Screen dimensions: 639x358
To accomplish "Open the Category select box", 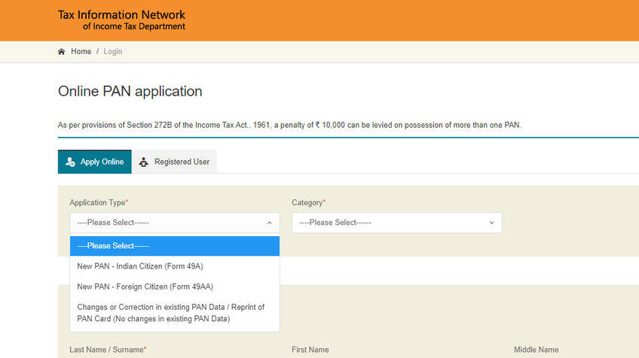I will tap(396, 223).
